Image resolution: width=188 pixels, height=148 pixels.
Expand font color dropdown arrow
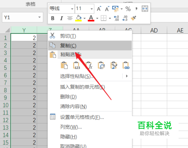point(97,18)
